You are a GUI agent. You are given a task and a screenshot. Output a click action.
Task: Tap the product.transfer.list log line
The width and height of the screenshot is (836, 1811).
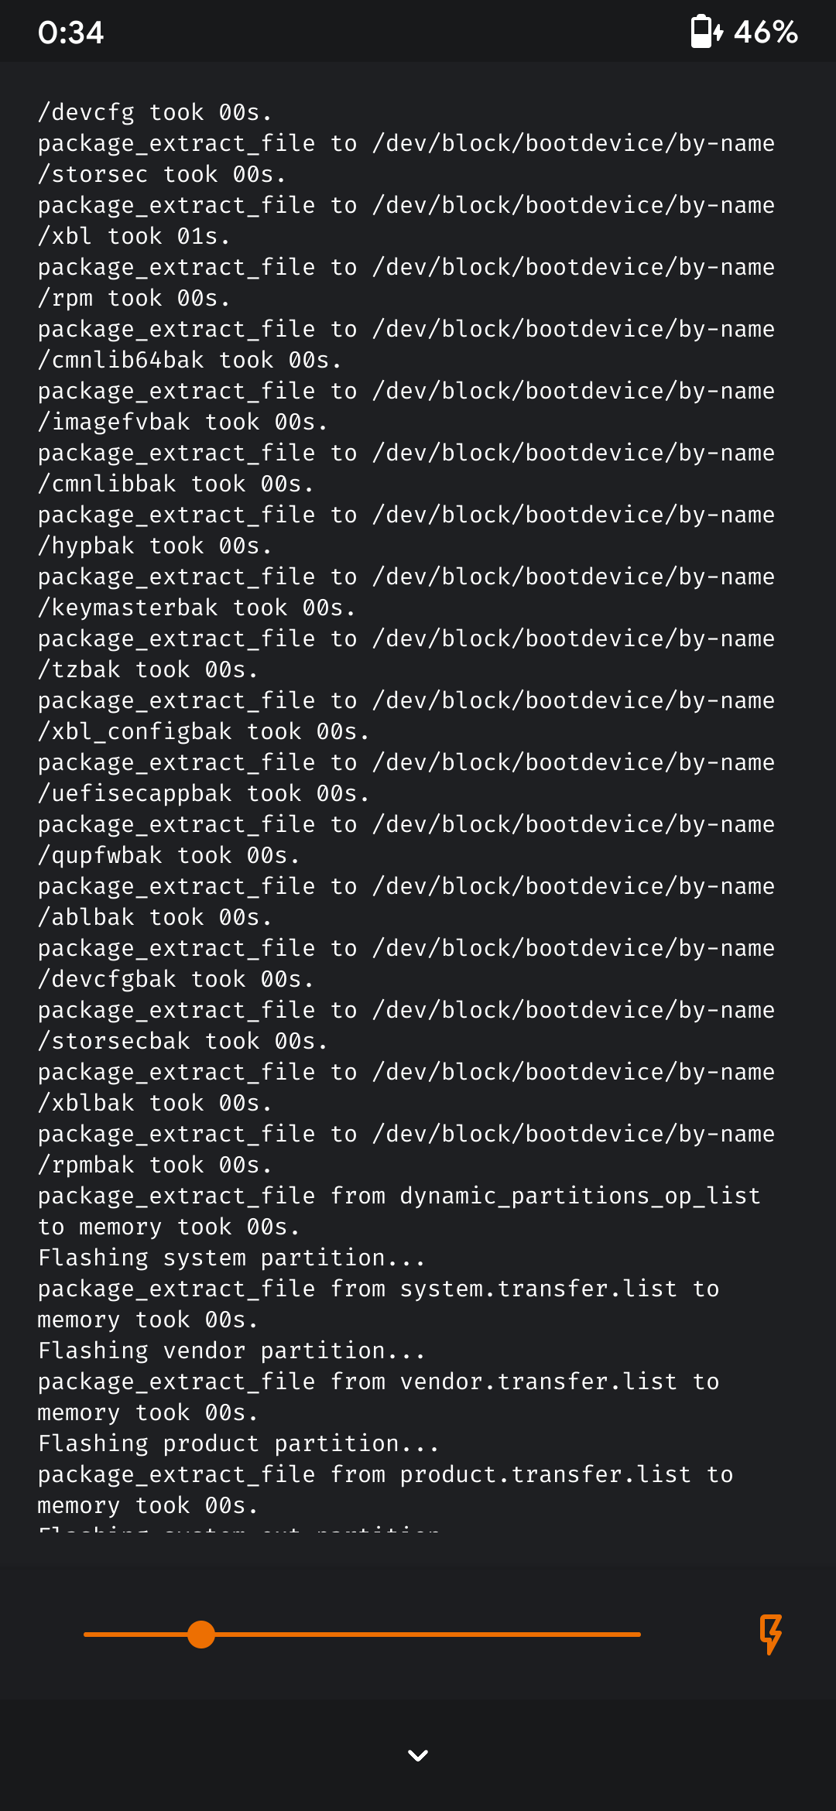385,1490
